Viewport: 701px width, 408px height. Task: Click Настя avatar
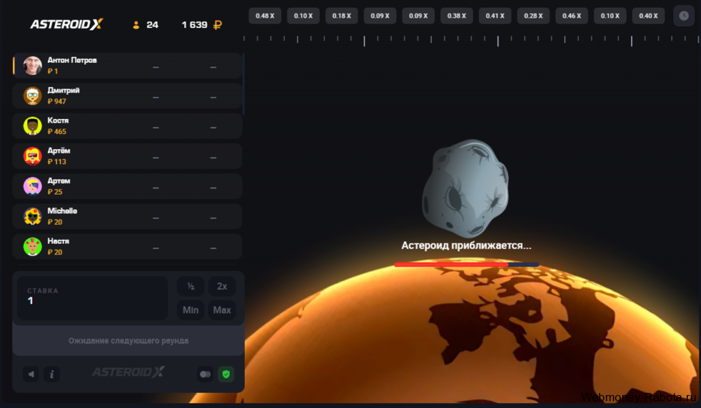(x=33, y=247)
